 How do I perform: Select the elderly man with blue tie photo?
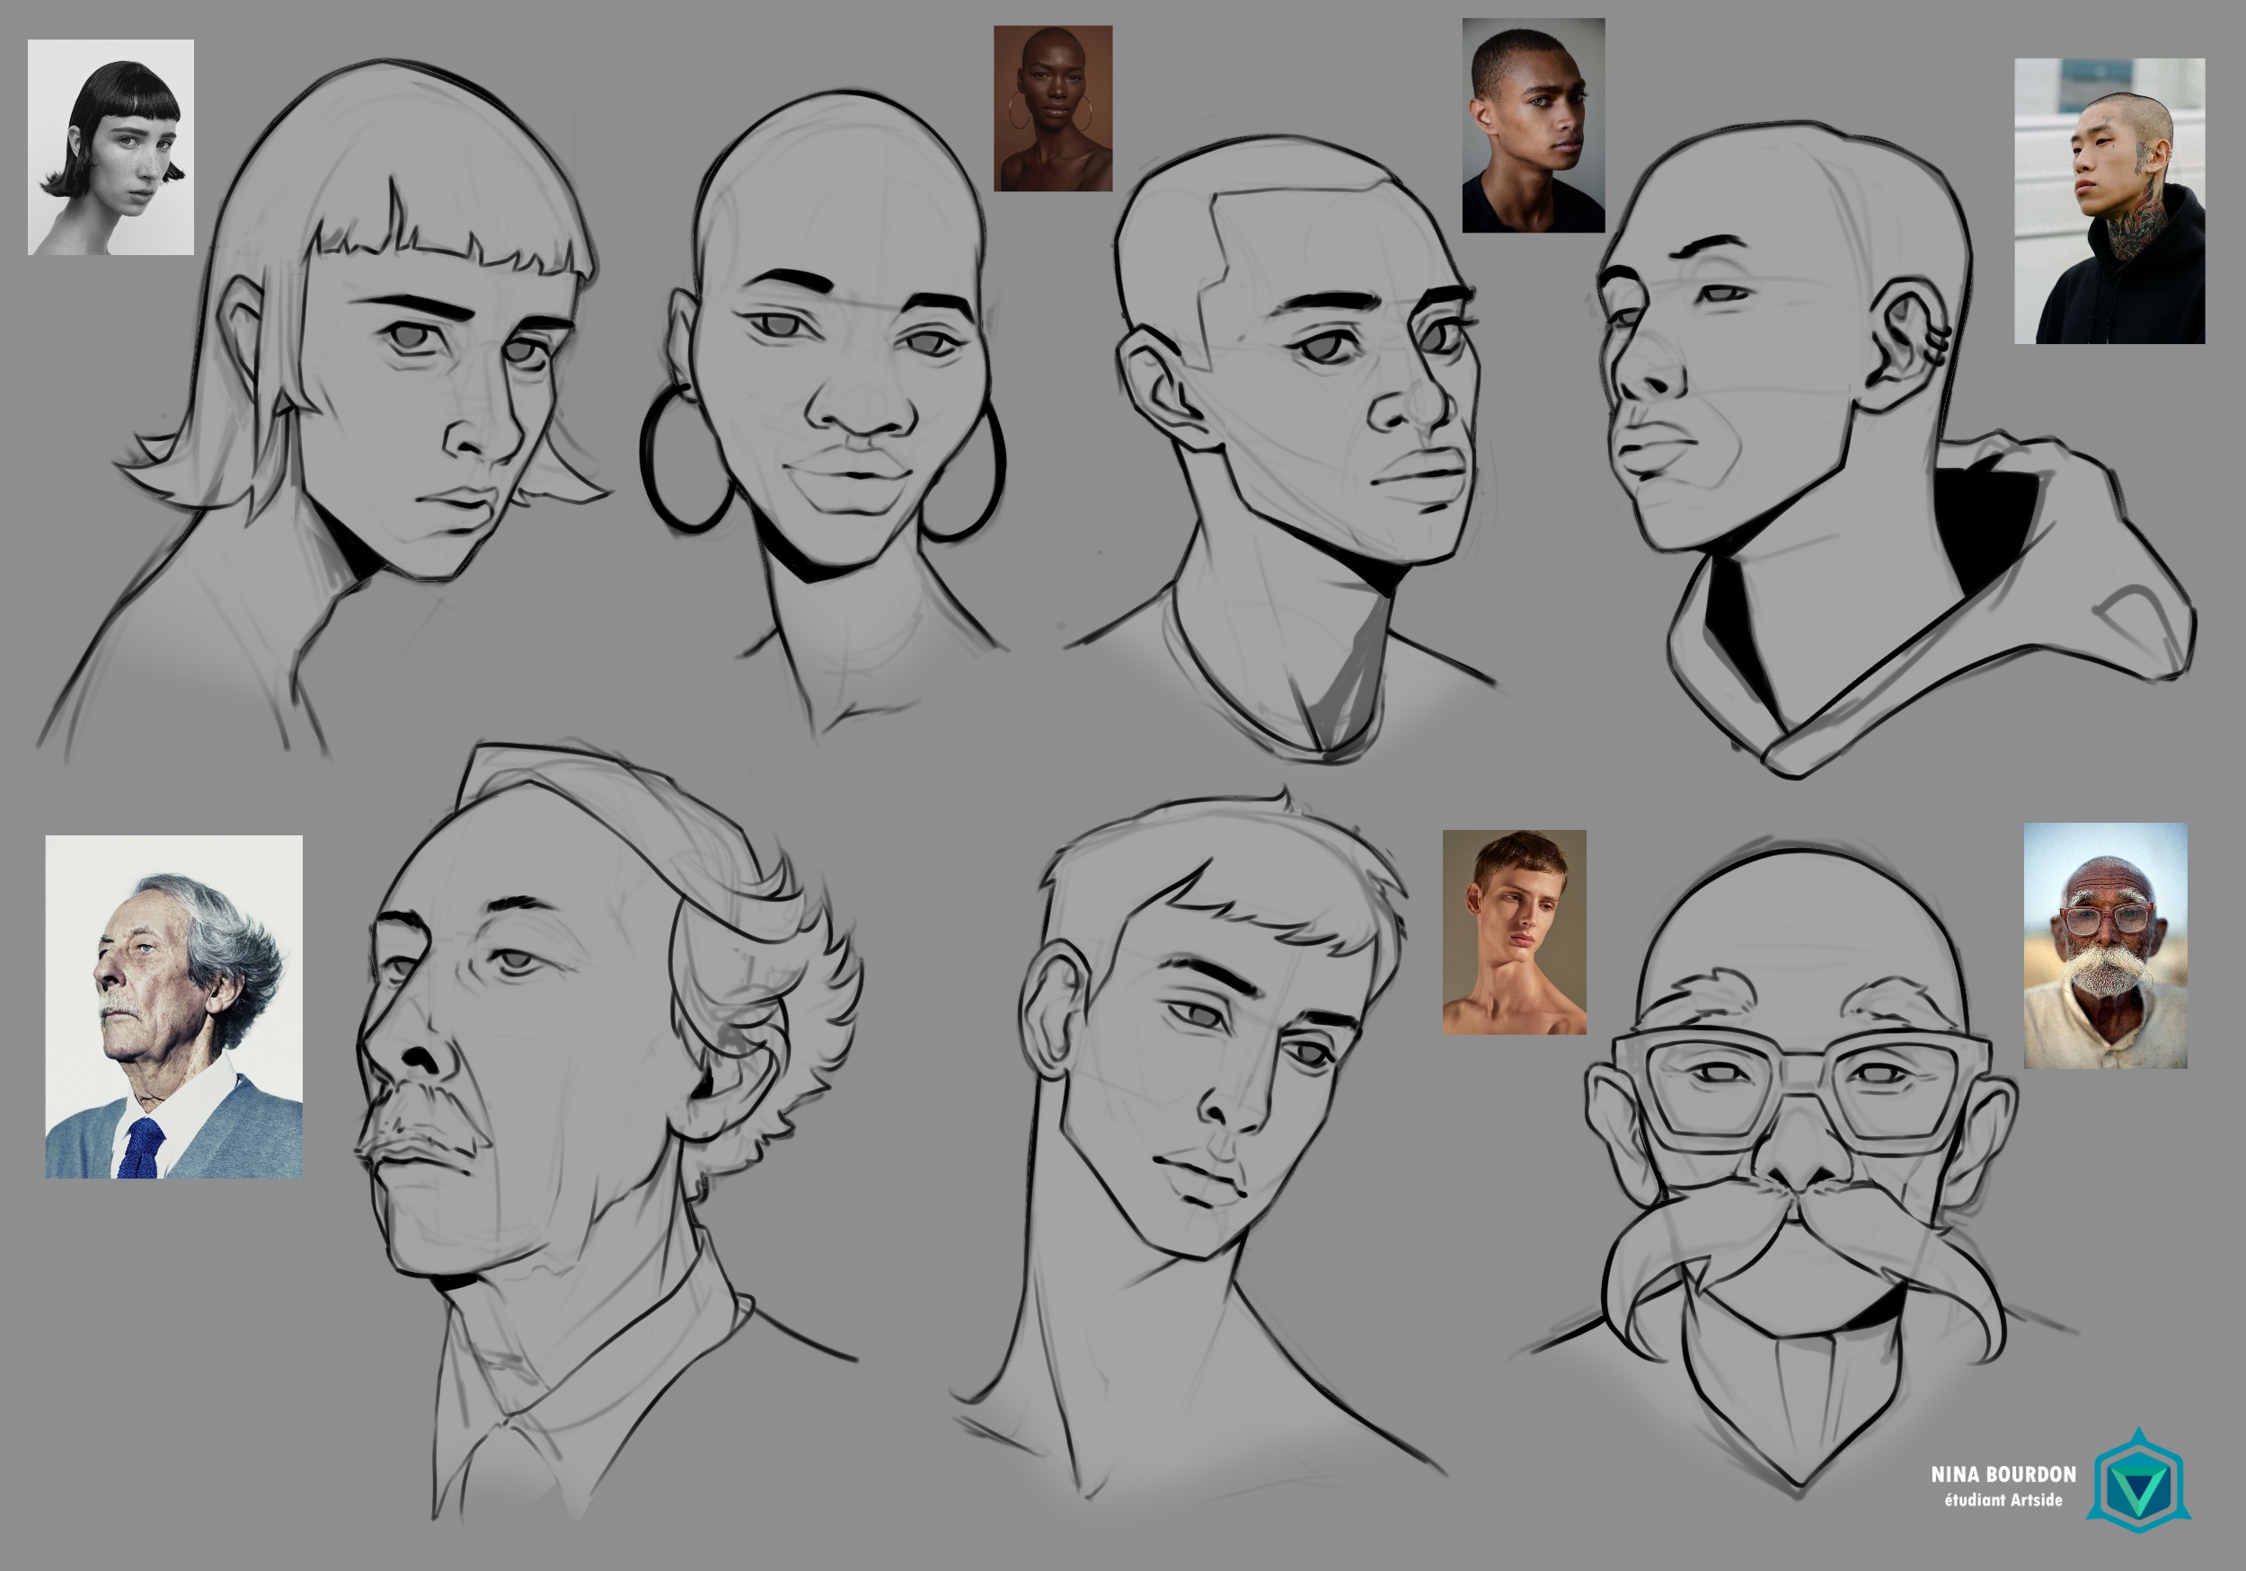pyautogui.click(x=173, y=1007)
